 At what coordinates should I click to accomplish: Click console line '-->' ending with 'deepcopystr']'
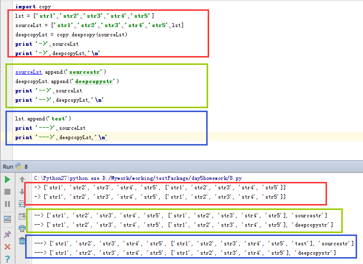(x=183, y=225)
